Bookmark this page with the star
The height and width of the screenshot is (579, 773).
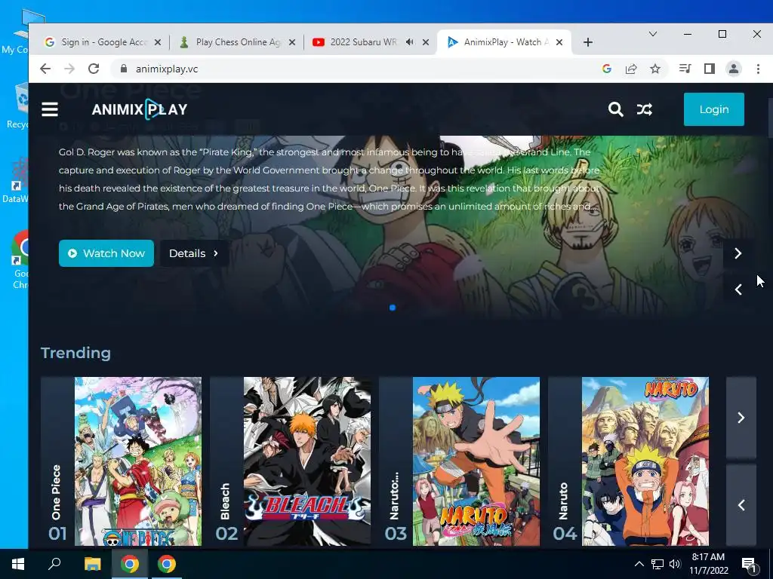(655, 69)
